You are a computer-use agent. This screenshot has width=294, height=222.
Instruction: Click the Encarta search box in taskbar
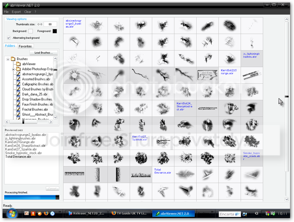click(230, 214)
